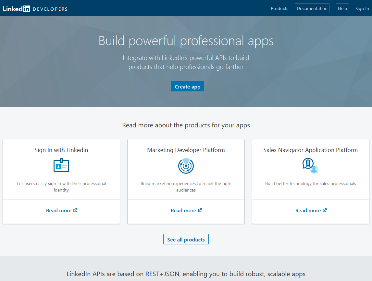Click the See all products button
The image size is (372, 281).
tap(186, 239)
